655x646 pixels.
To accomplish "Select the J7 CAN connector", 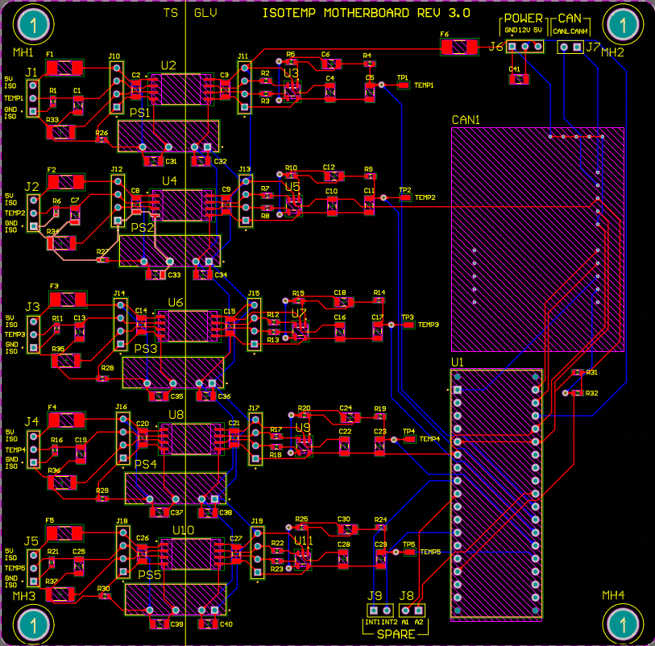I will (570, 48).
